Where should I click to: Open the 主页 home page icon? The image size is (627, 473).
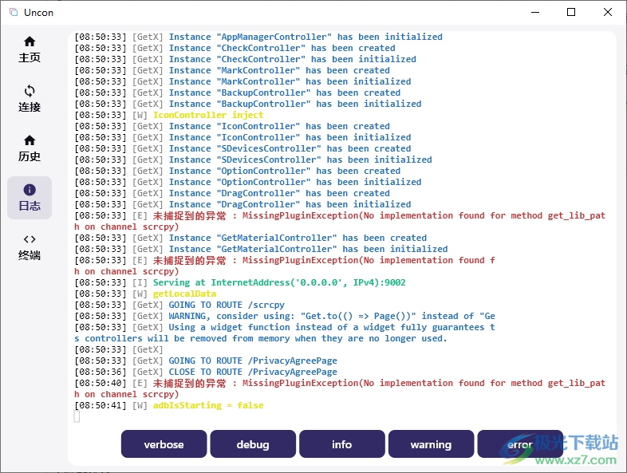point(30,41)
